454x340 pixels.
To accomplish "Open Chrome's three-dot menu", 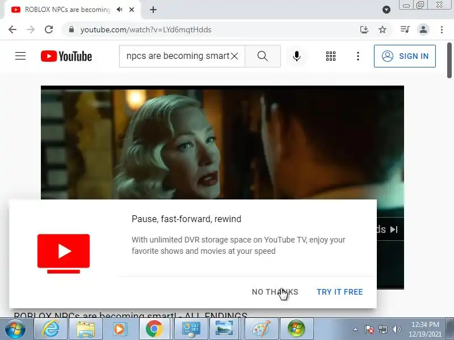I will [442, 29].
